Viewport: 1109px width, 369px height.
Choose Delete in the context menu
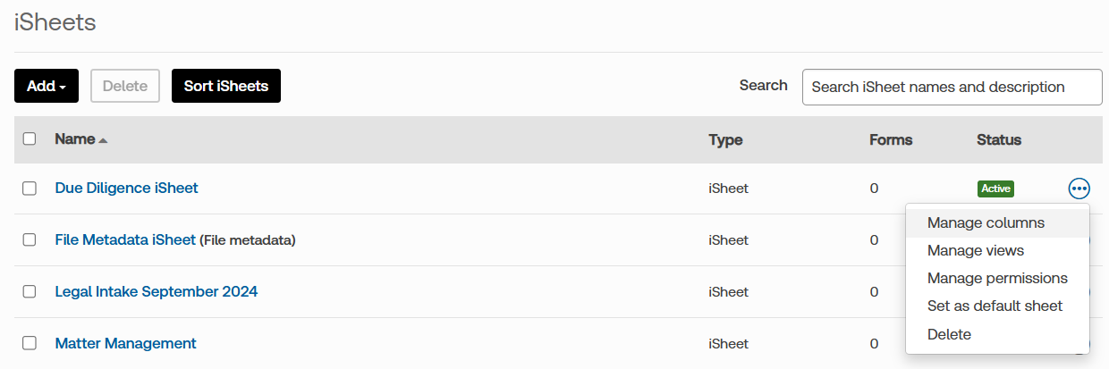click(949, 334)
